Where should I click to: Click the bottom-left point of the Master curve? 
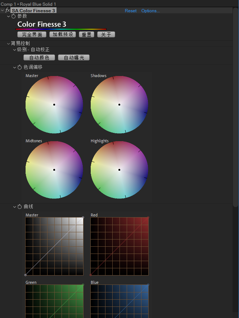pos(25,275)
